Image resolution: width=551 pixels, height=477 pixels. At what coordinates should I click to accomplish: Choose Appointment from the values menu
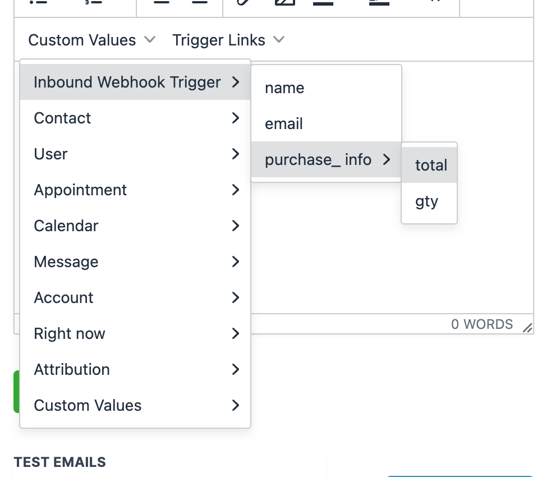[x=80, y=190]
